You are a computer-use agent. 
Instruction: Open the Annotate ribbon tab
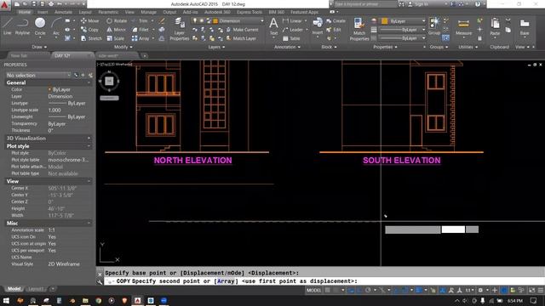pos(63,12)
